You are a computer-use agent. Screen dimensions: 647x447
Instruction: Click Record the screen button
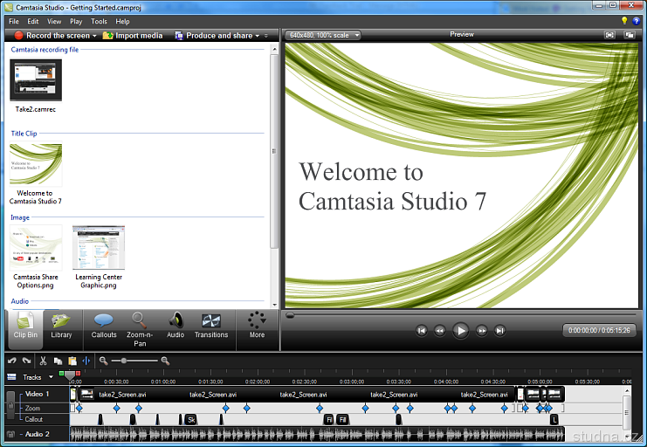coord(51,36)
